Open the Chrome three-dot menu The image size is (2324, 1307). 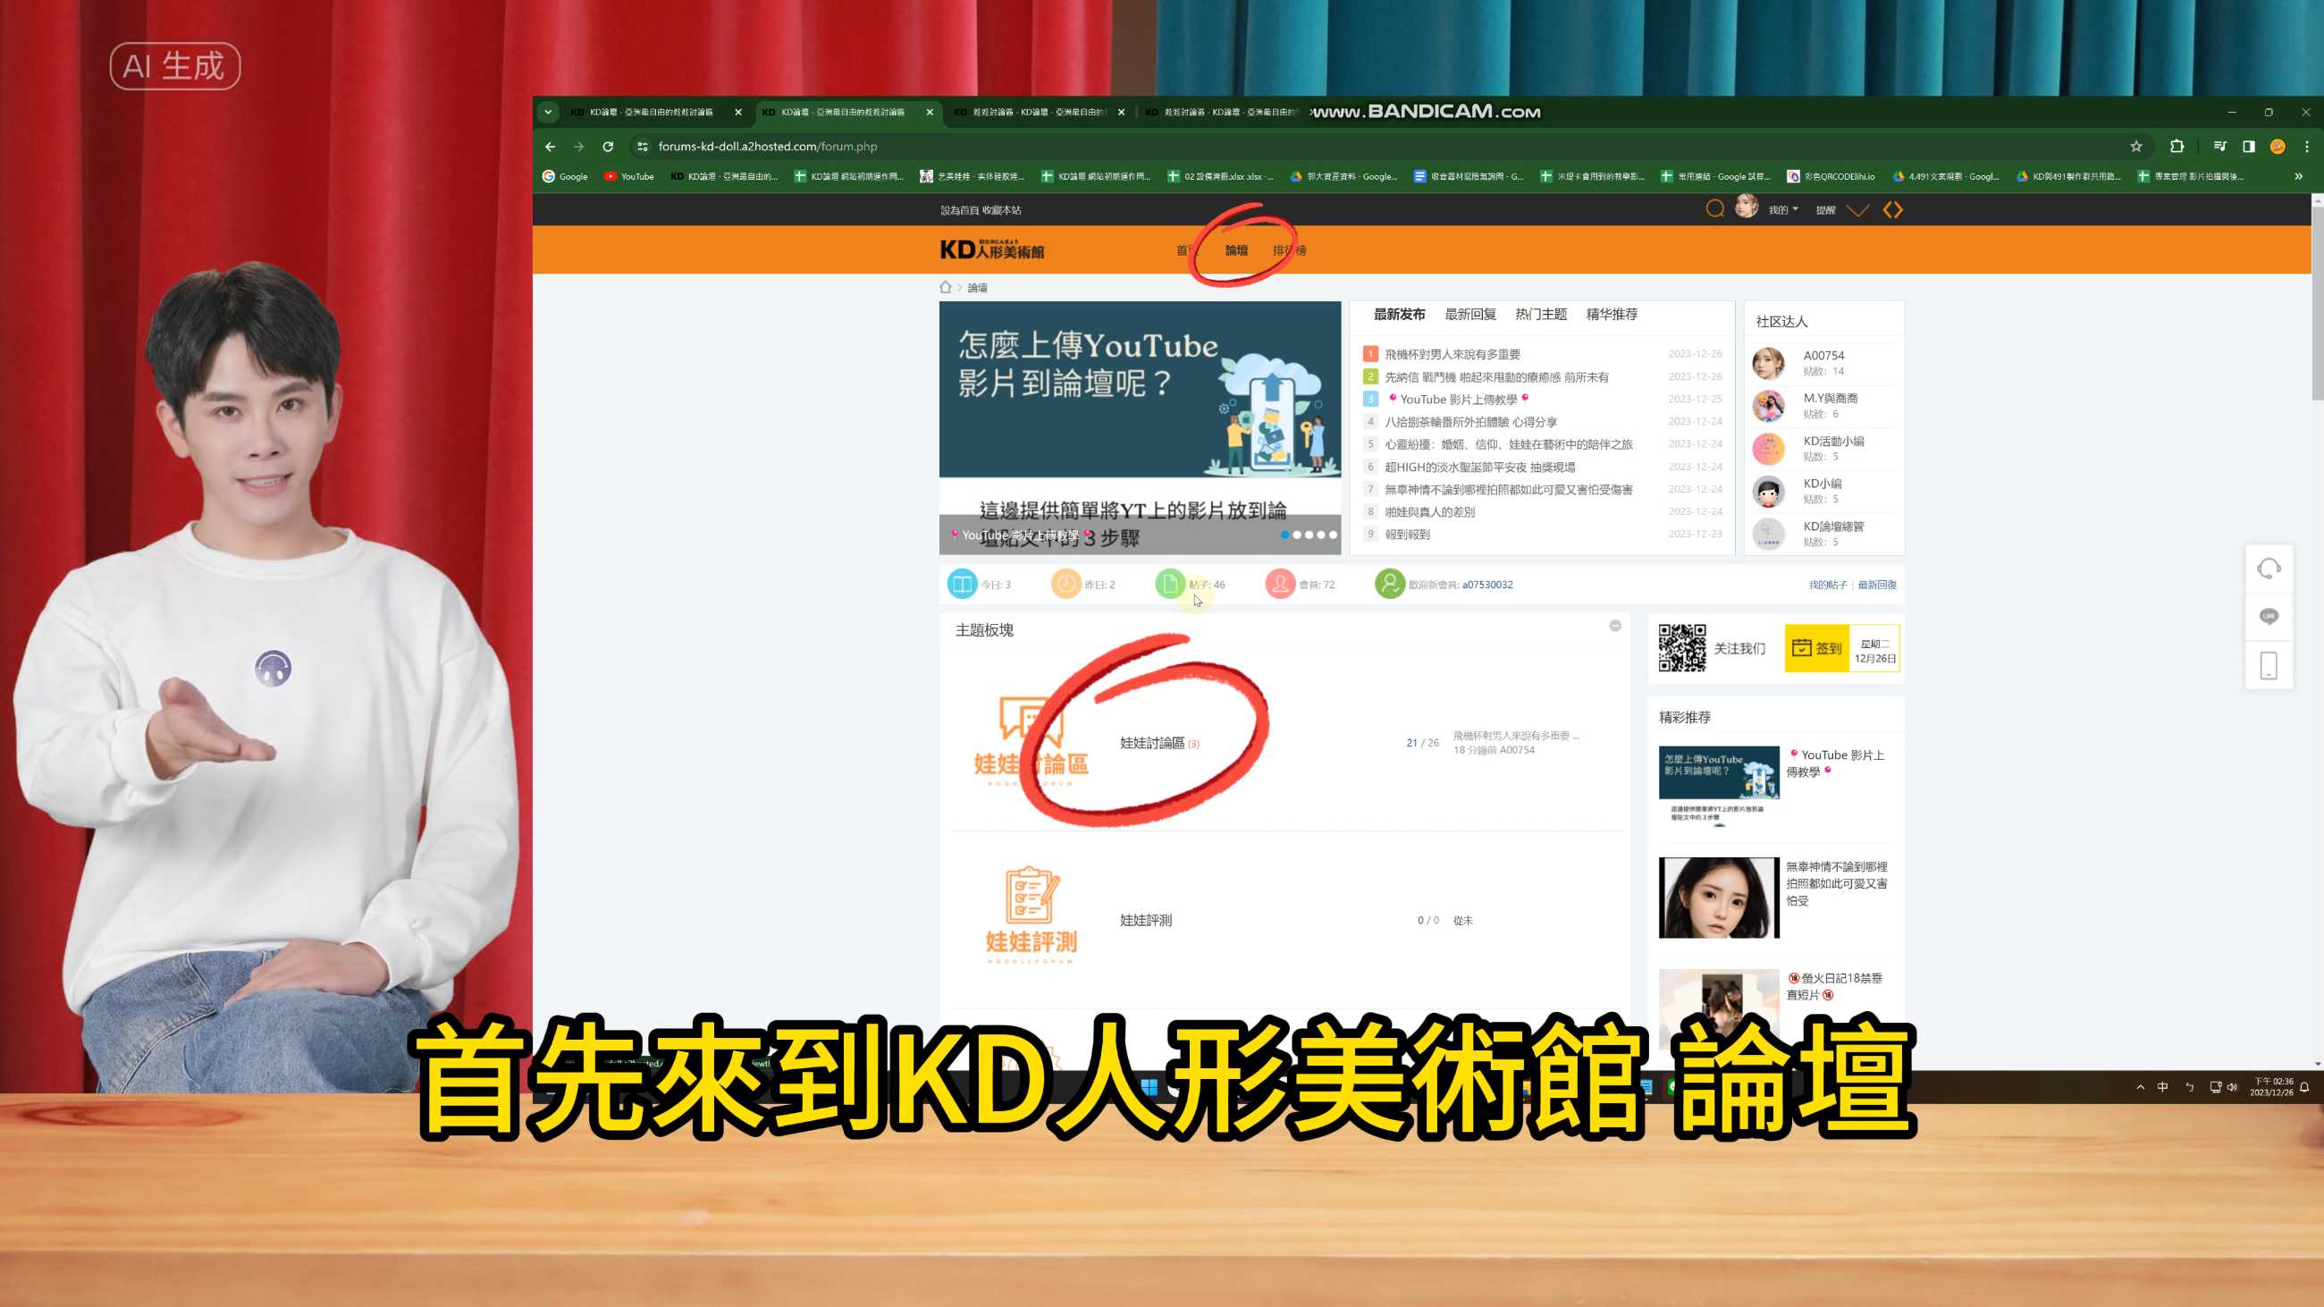[x=2307, y=146]
